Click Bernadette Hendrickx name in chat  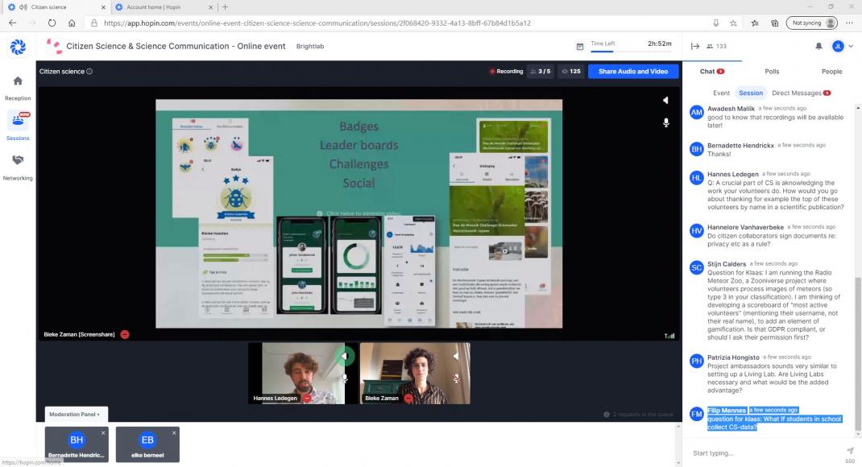click(x=740, y=146)
